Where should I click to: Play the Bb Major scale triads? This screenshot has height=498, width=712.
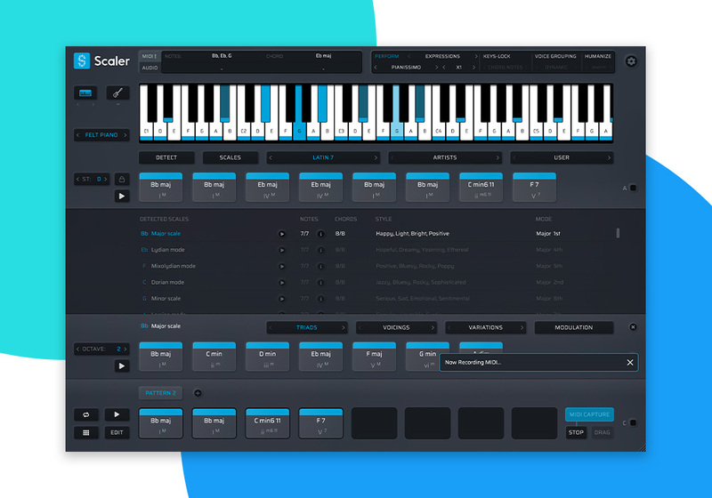tap(122, 366)
